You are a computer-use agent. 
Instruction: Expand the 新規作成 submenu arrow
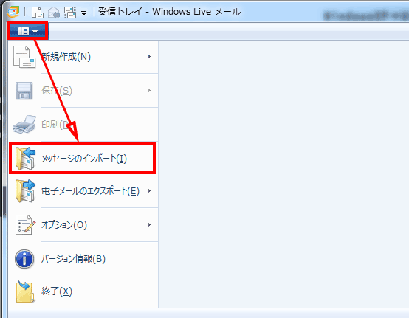click(x=149, y=56)
